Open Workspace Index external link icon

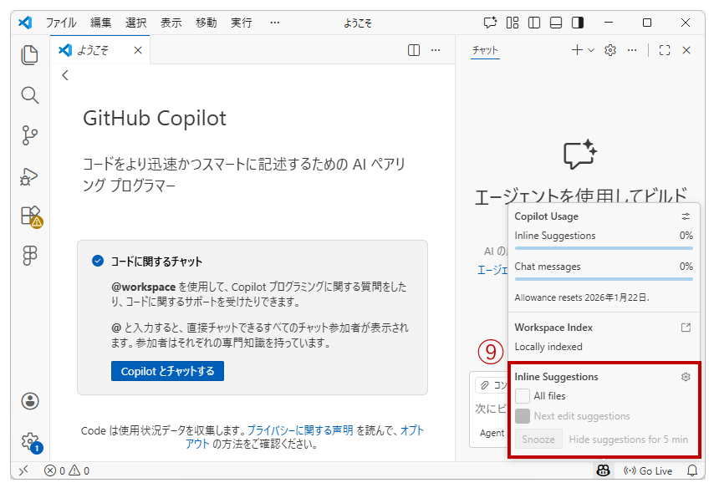pyautogui.click(x=686, y=328)
